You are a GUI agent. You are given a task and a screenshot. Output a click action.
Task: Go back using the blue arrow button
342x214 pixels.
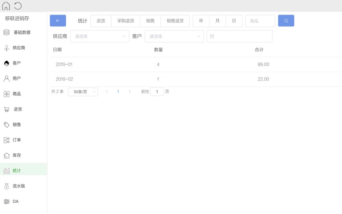(x=58, y=21)
